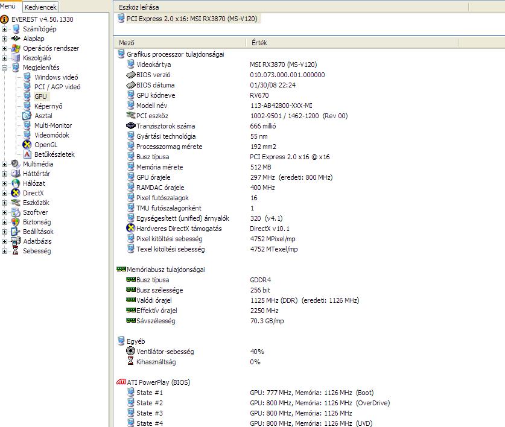
Task: Click the Busz szélessége field
Action: pyautogui.click(x=159, y=290)
